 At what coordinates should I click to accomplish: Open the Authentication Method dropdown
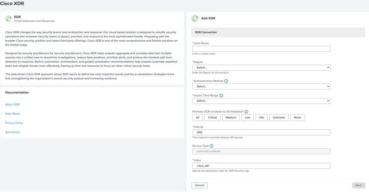click(x=261, y=86)
